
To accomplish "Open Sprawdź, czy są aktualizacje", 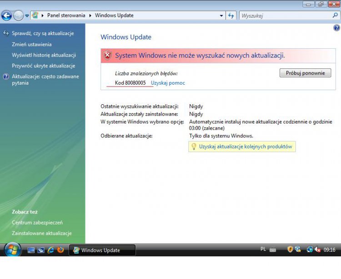I will (x=43, y=33).
